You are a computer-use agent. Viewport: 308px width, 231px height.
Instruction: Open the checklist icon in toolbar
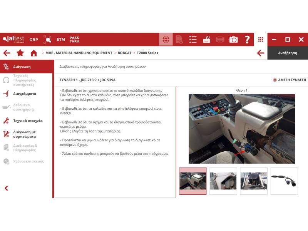[x=193, y=39]
